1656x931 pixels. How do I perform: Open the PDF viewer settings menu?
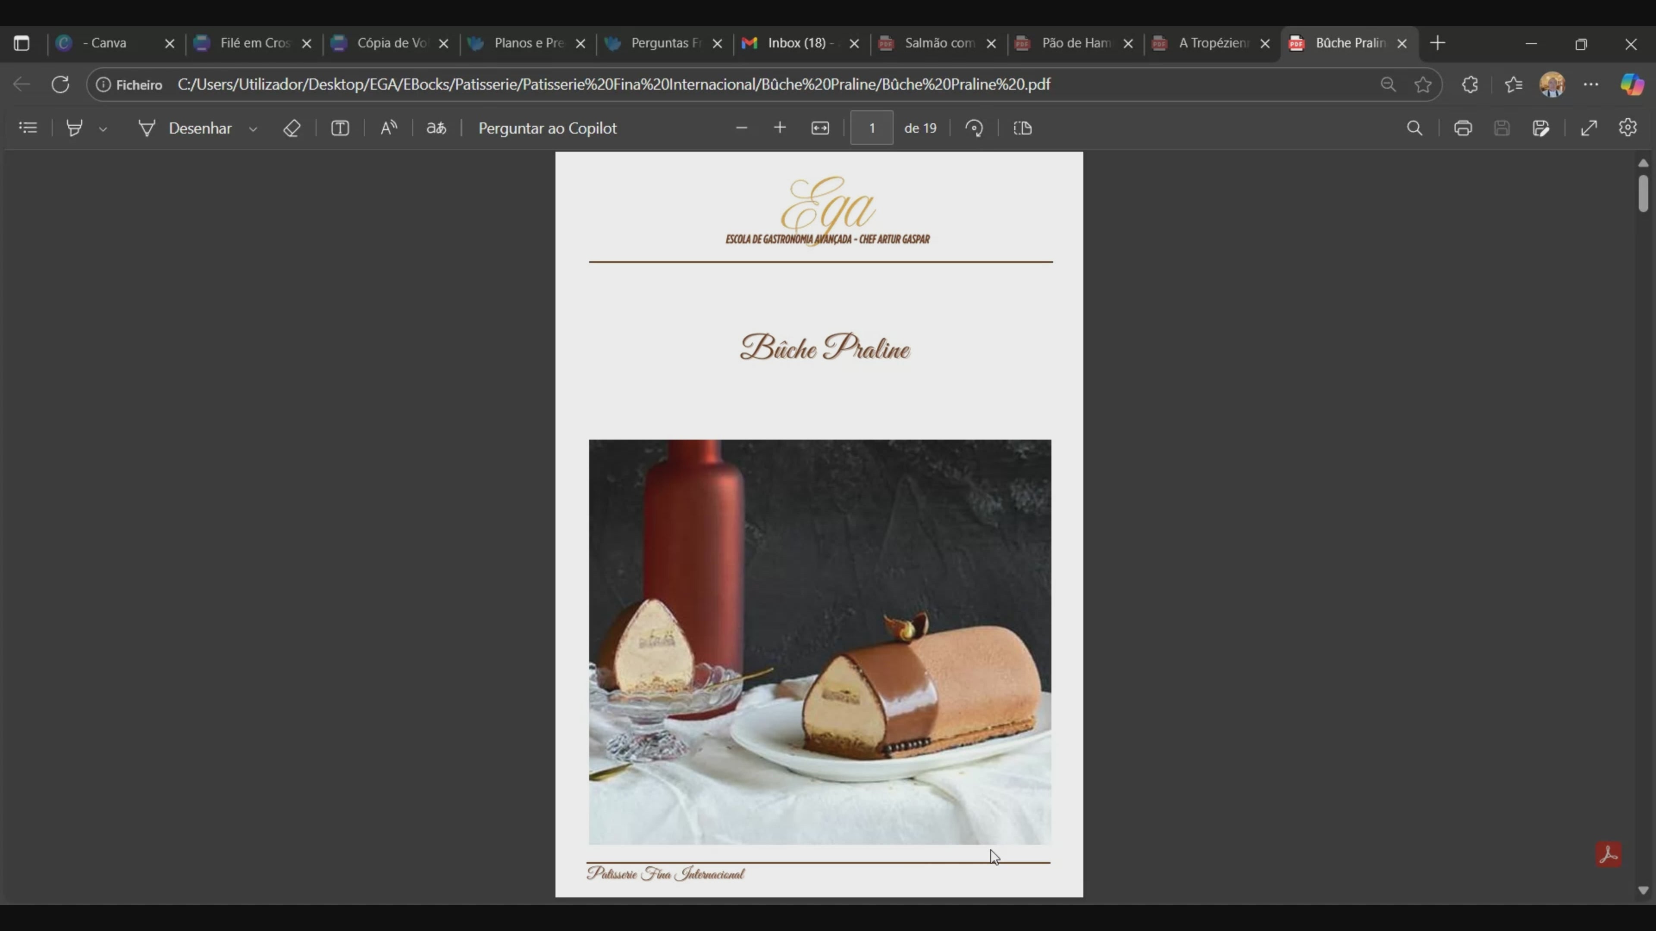1628,127
